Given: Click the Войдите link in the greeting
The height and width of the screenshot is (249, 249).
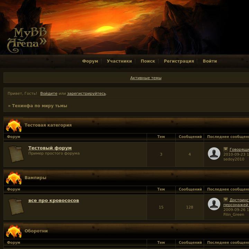Looking at the screenshot, I should pos(49,93).
